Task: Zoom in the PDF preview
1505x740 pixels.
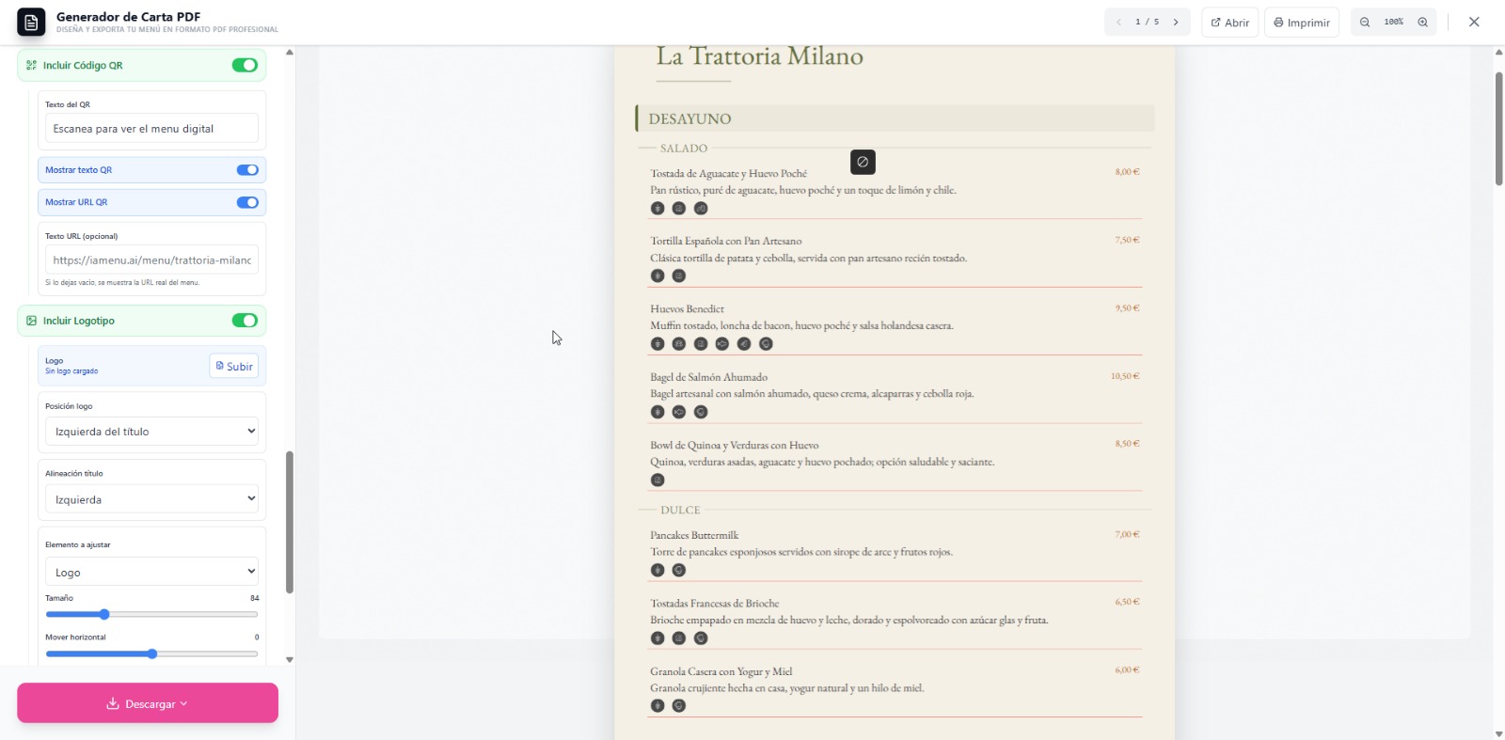Action: point(1423,23)
